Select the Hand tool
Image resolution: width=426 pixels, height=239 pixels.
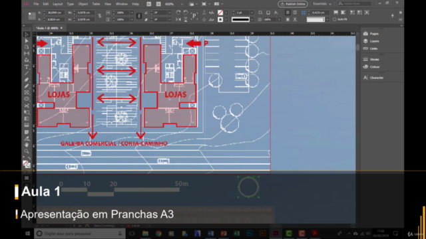click(x=27, y=145)
